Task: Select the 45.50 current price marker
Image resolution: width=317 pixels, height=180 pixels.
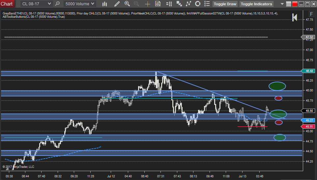Action: (x=308, y=111)
